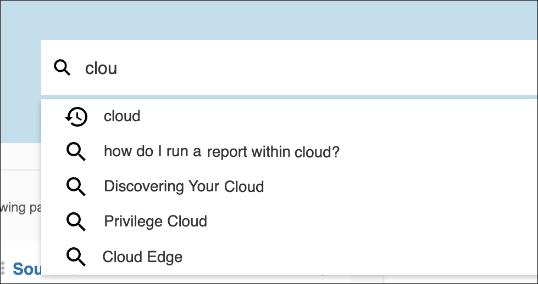Click the search icon next to "Discovering Your Cloud"
Image resolution: width=538 pixels, height=284 pixels.
click(x=76, y=186)
